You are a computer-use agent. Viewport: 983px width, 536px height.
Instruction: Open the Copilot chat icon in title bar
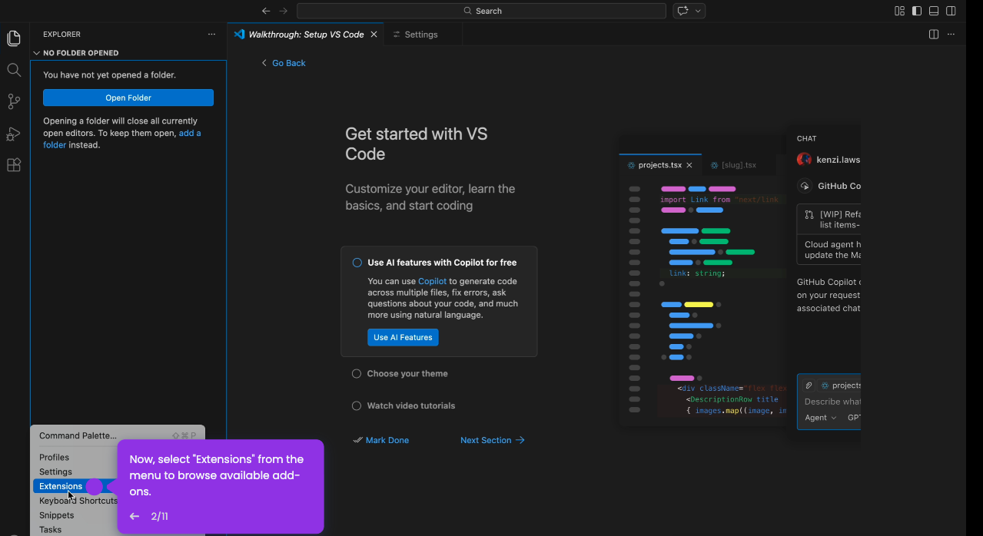[682, 11]
